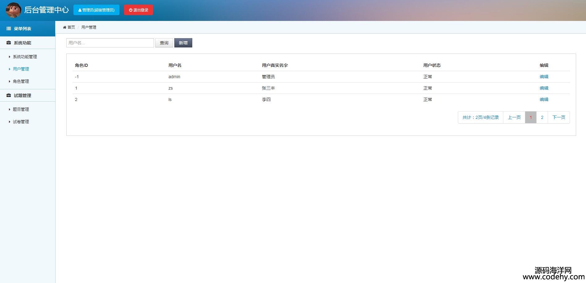
Task: Select the admin username cell
Action: pos(174,77)
